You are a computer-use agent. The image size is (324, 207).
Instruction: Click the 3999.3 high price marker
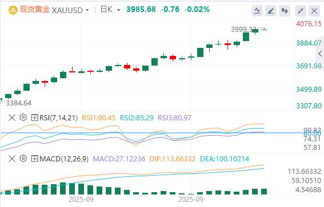(x=243, y=30)
